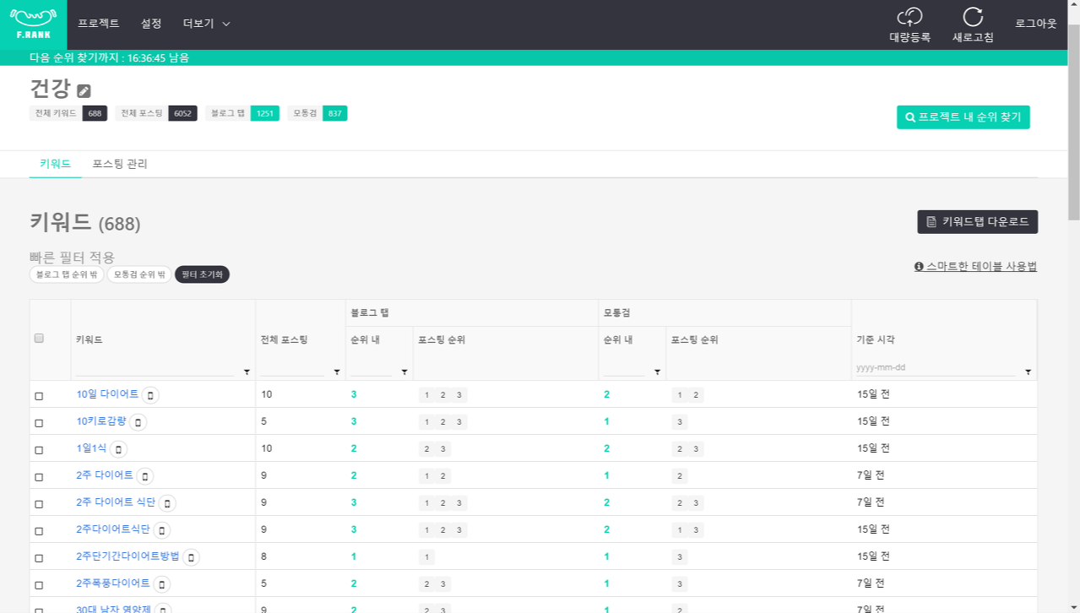1080x613 pixels.
Task: Check the 2주 다이어트 row checkbox
Action: pos(39,477)
